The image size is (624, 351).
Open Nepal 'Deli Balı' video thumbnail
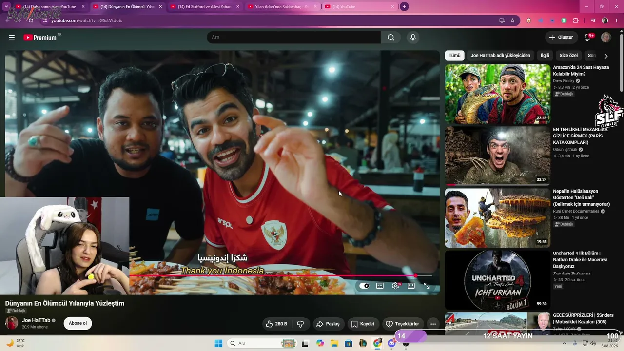coord(497,218)
